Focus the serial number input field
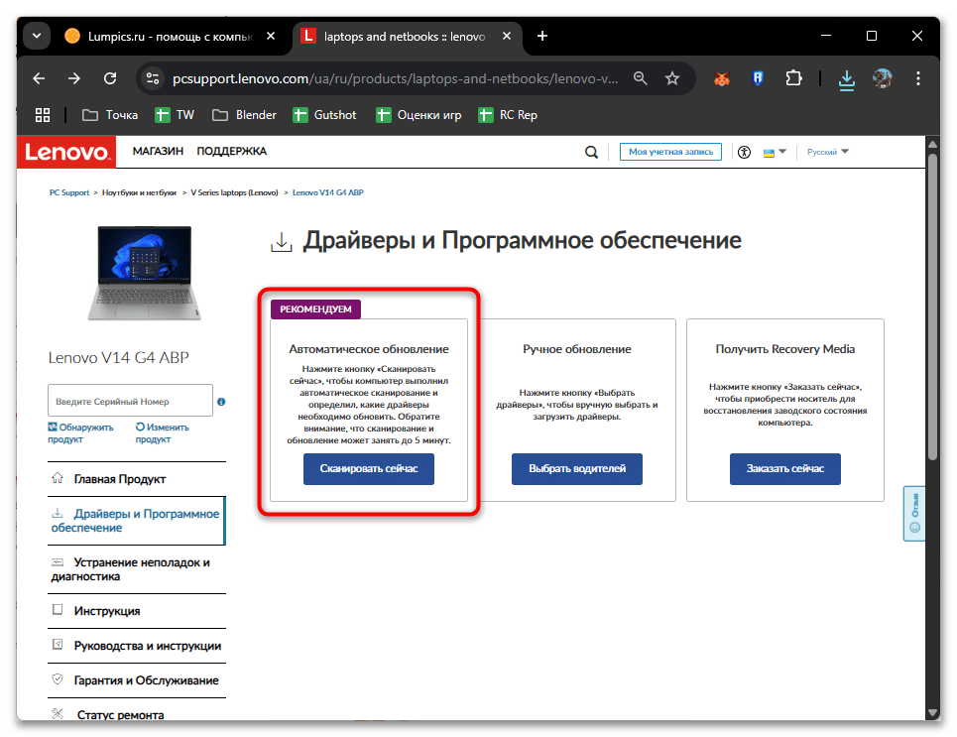Image resolution: width=957 pixels, height=737 pixels. pos(130,401)
